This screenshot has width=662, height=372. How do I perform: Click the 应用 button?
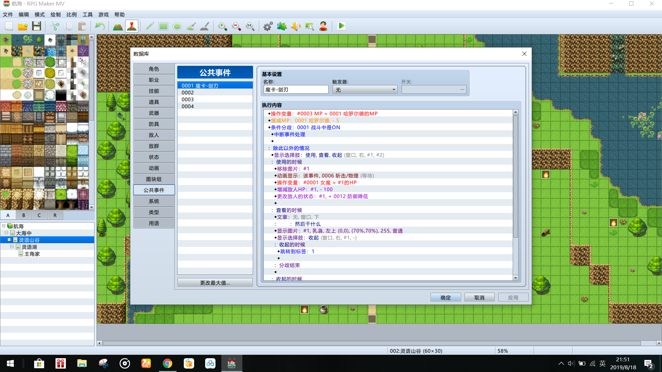pyautogui.click(x=513, y=298)
